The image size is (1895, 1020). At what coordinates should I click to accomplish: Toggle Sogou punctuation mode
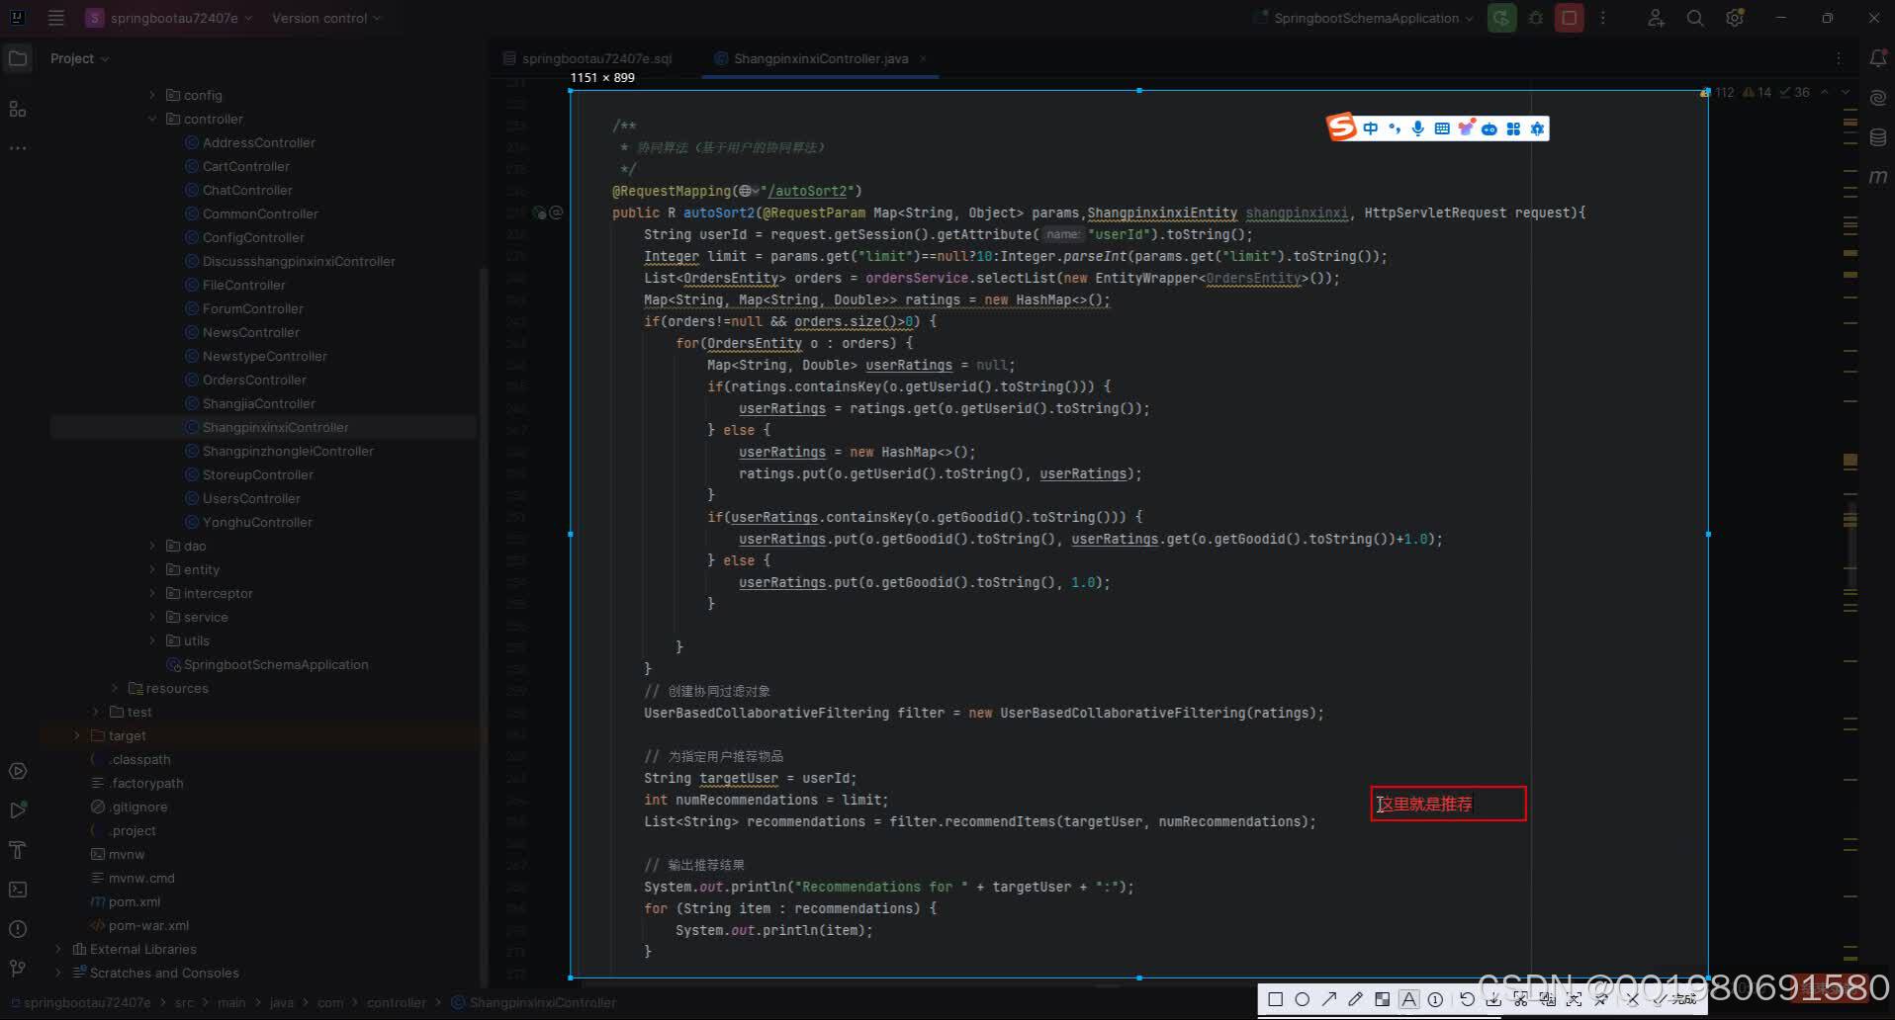pos(1395,128)
